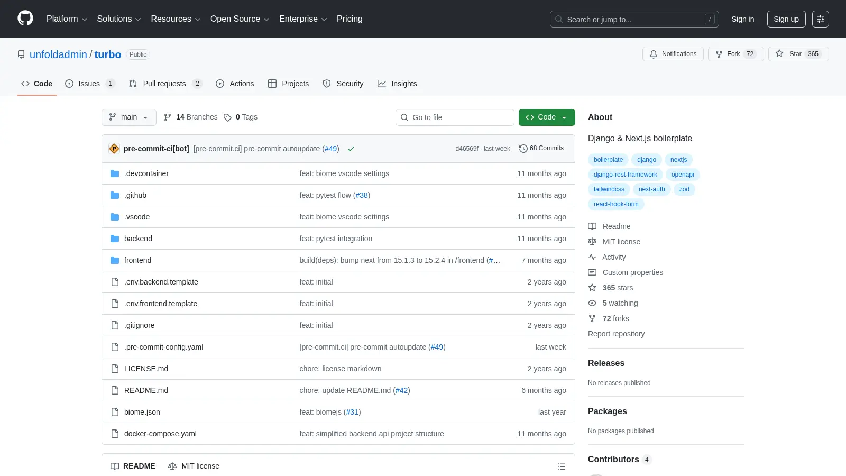Screen dimensions: 846x476
Task: Click the green commit status checkmark
Action: (351, 149)
